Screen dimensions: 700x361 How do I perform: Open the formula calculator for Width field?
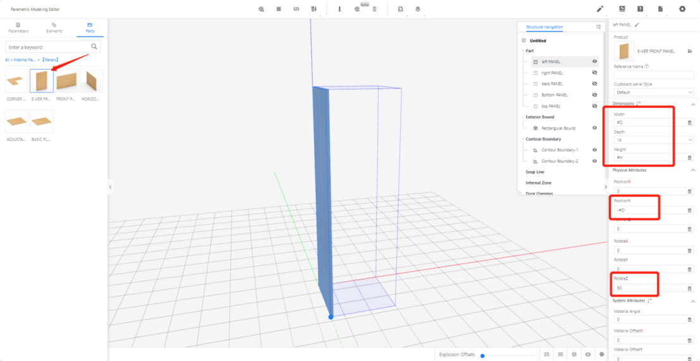[689, 122]
